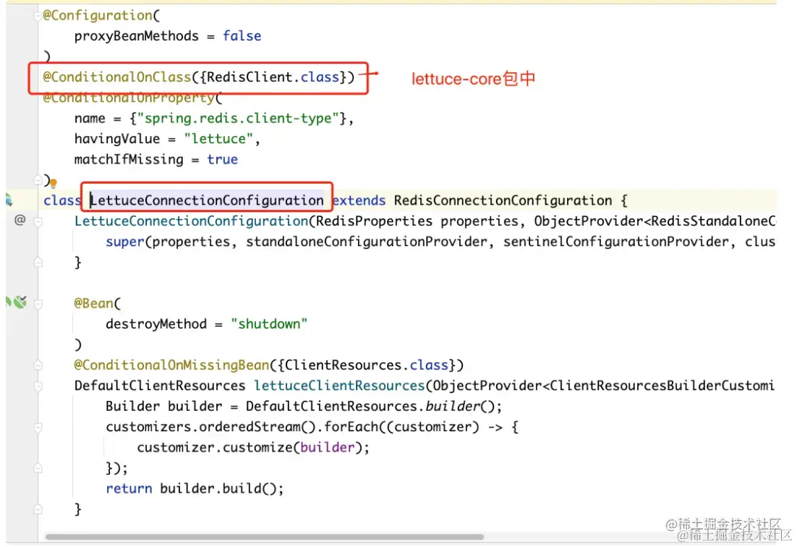Collapse the lettuceClientResources method fold marker
Screen dimensions: 797x547
pos(38,386)
